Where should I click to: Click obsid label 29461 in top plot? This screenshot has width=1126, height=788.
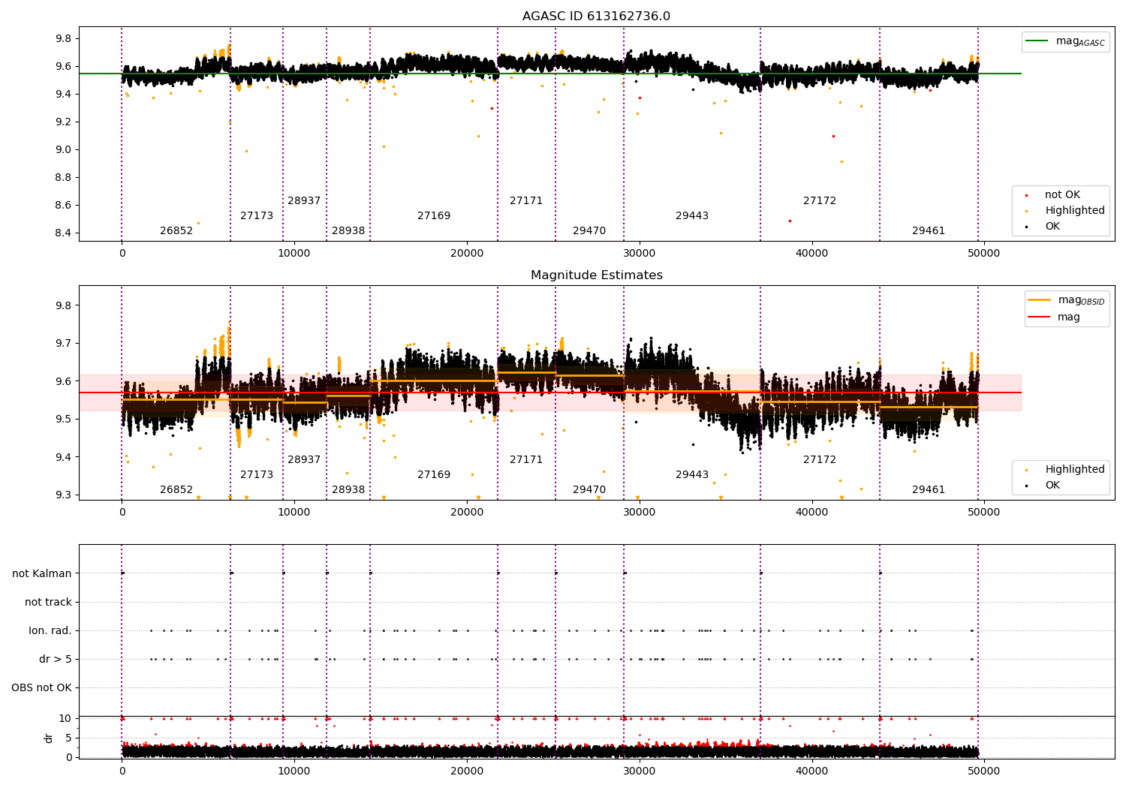tap(929, 231)
